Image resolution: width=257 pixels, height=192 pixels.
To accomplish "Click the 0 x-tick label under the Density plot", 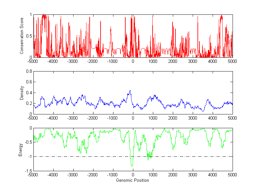I will pyautogui.click(x=133, y=118).
